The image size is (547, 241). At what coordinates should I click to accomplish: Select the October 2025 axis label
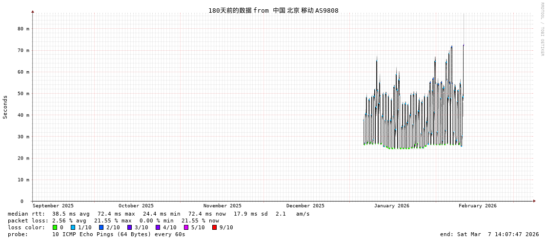coord(136,206)
